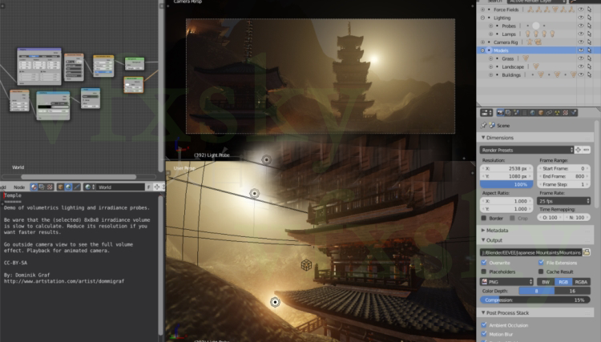601x342 pixels.
Task: Toggle selectability of Lamps collection
Action: pos(590,34)
